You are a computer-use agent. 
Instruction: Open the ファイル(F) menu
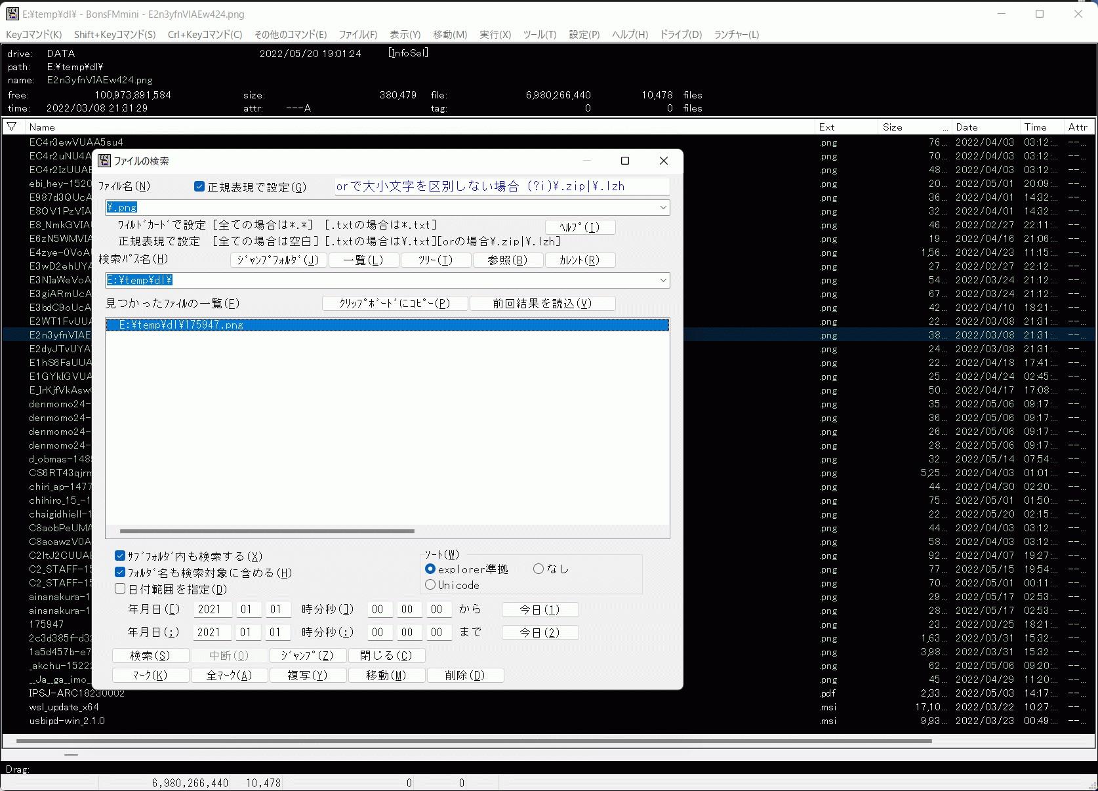357,34
